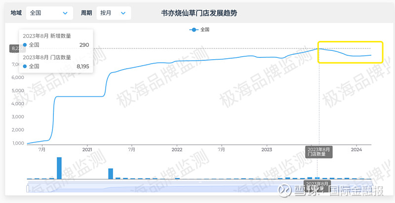
Task: Click the 2024 label on the x-axis
Action: tap(356, 150)
